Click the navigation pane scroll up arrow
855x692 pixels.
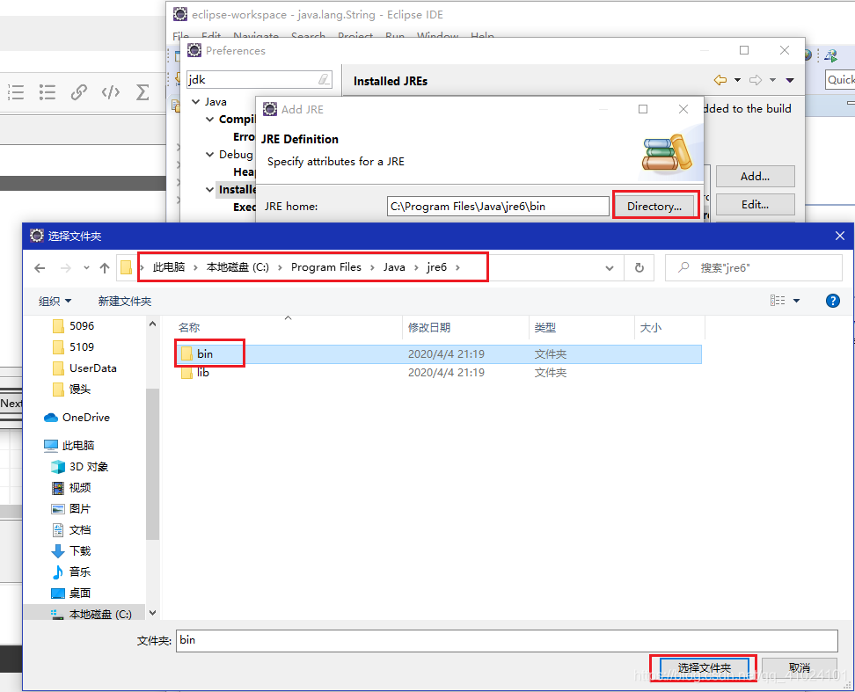153,324
